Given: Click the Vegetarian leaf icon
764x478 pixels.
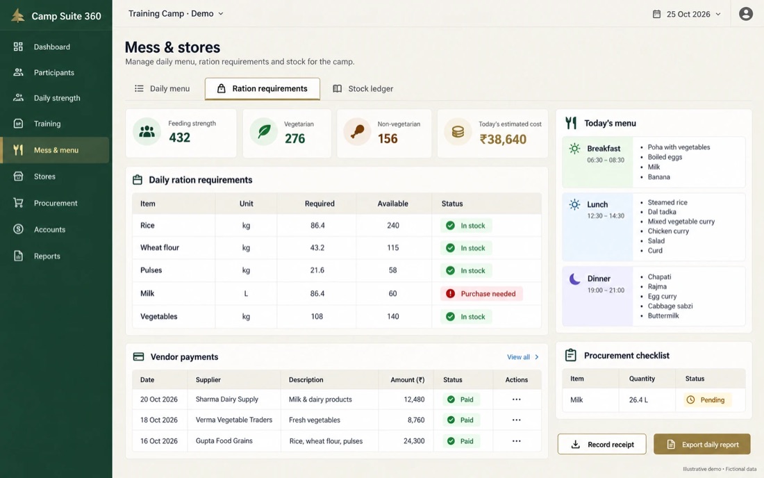Looking at the screenshot, I should click(x=264, y=131).
